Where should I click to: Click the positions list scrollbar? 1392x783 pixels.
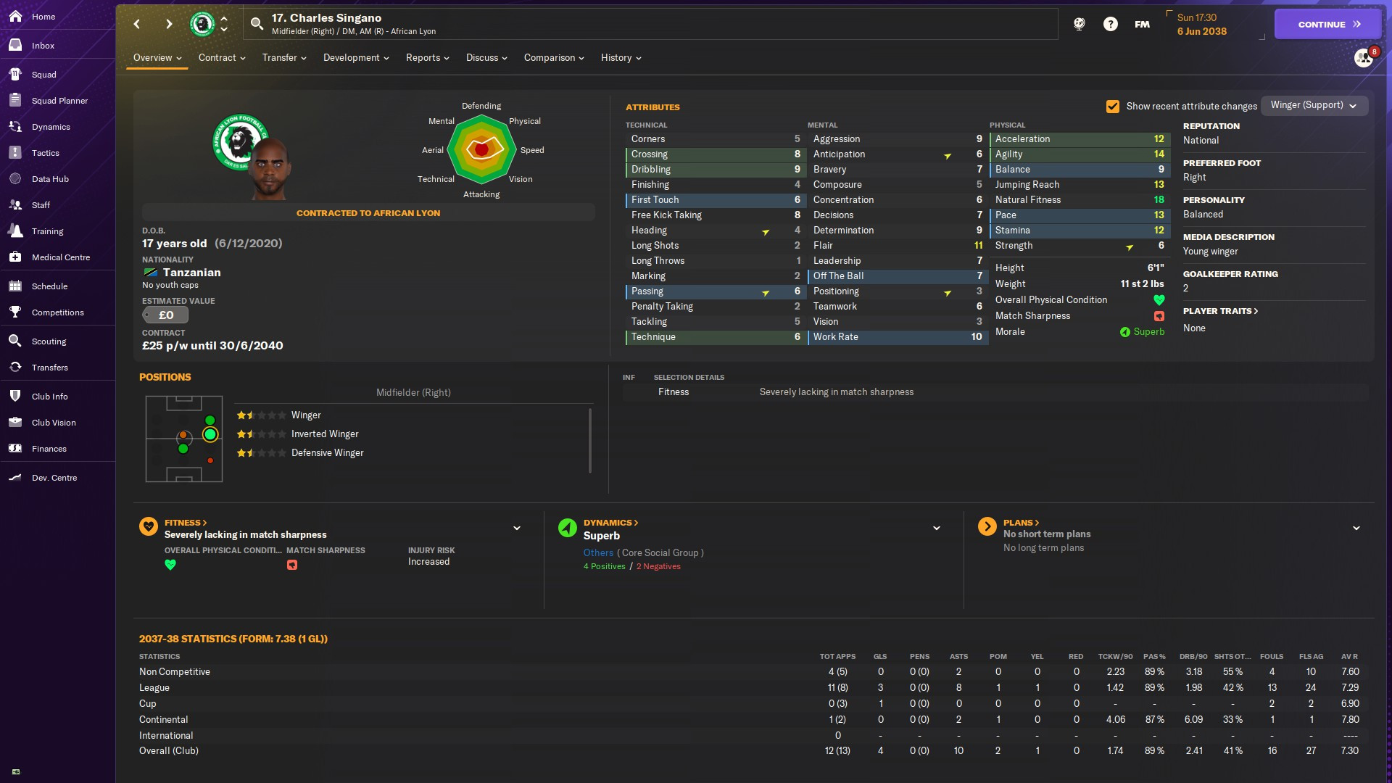pyautogui.click(x=590, y=440)
